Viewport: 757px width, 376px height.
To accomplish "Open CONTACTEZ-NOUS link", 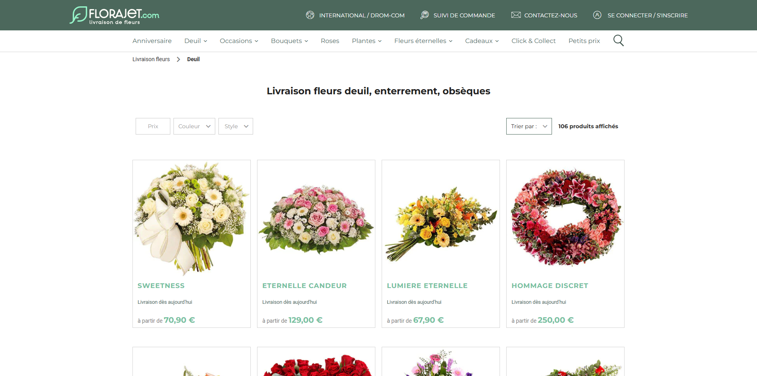I will point(551,15).
